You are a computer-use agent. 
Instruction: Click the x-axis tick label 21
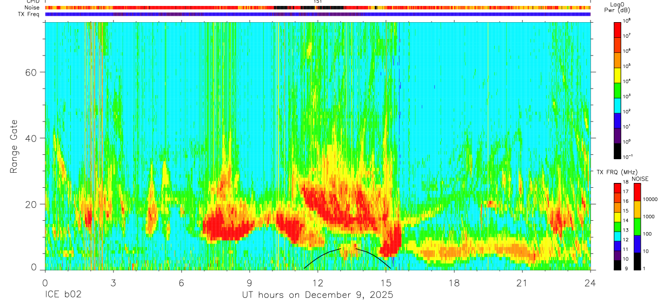click(x=522, y=282)
